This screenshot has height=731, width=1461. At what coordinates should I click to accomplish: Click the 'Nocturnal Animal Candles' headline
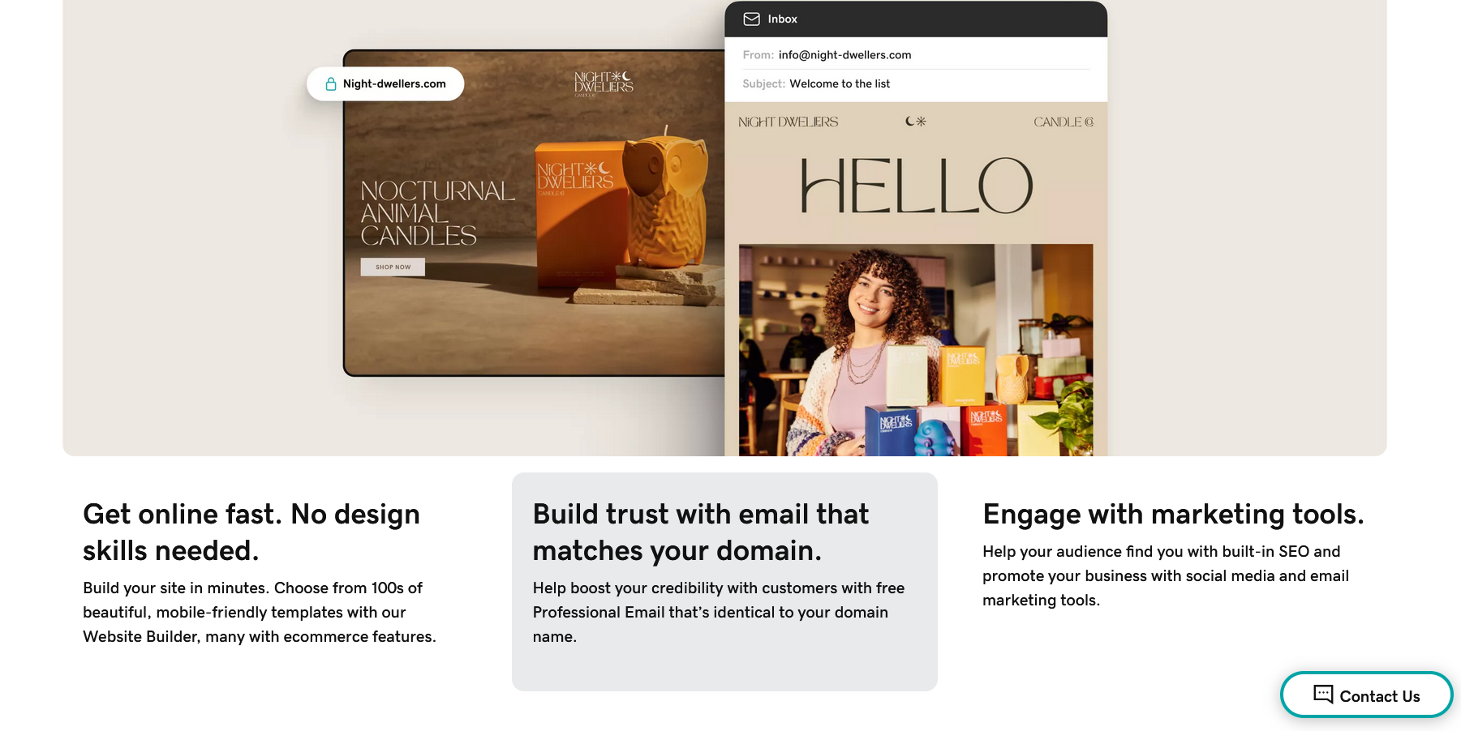tap(438, 213)
